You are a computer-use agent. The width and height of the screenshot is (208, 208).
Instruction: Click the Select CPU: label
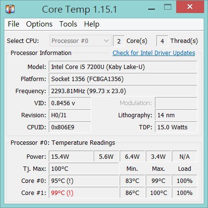pos(23,41)
